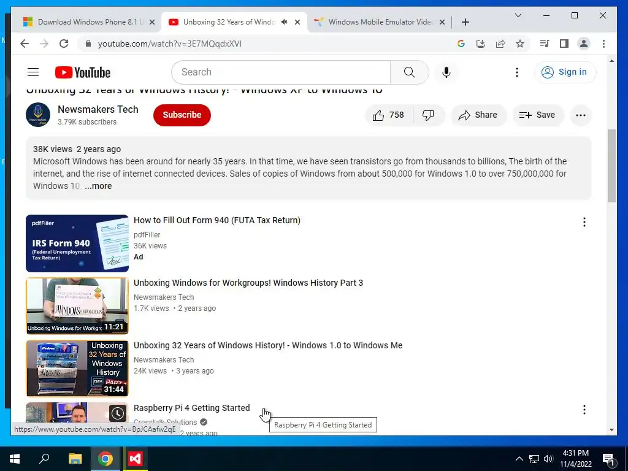Viewport: 628px width, 471px height.
Task: Open File Explorer from taskbar
Action: click(75, 459)
